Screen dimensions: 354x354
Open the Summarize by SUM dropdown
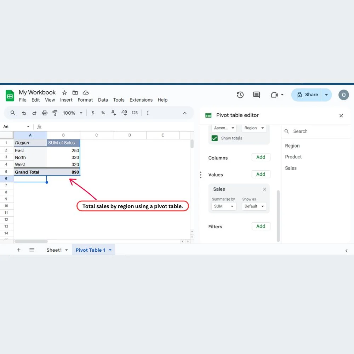(224, 206)
